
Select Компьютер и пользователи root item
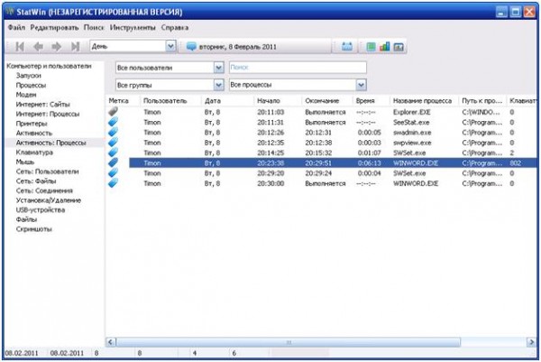(x=49, y=66)
